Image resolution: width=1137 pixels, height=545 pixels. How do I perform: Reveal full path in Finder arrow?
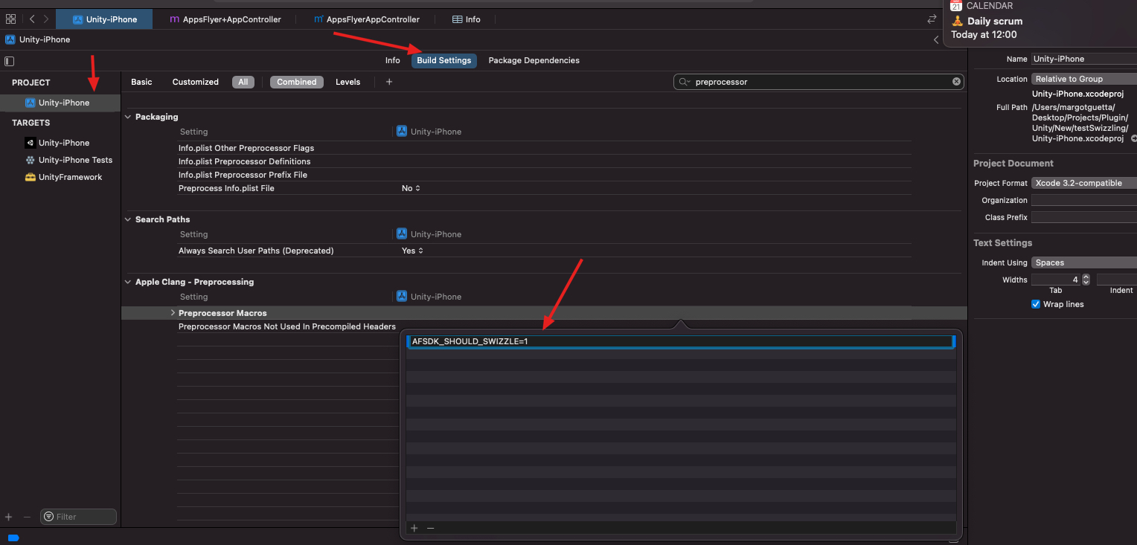pyautogui.click(x=1133, y=139)
